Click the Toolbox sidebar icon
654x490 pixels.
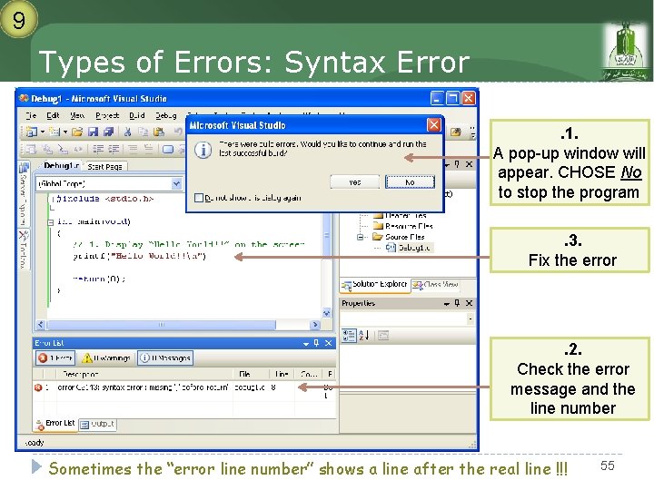(24, 236)
